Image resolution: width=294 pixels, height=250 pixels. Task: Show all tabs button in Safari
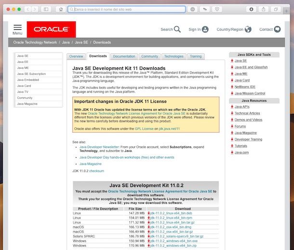(276, 9)
